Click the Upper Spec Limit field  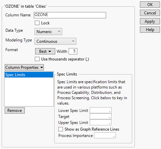100,122
